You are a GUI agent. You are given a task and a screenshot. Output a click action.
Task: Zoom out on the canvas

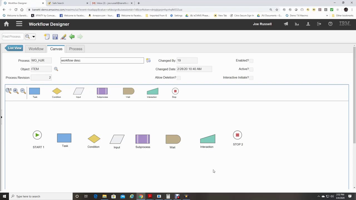pyautogui.click(x=23, y=91)
